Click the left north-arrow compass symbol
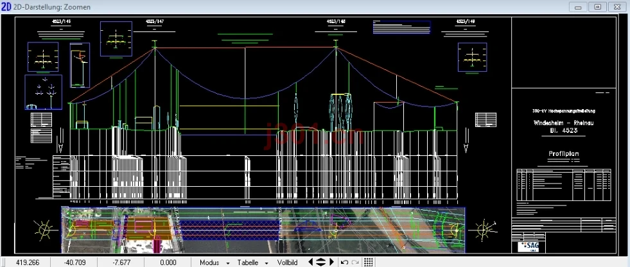Viewport: 630px width, 267px height. point(44,230)
